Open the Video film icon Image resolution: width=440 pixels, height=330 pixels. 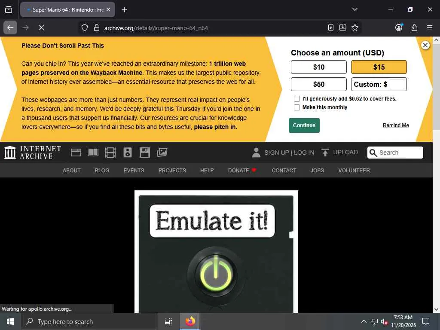110,153
